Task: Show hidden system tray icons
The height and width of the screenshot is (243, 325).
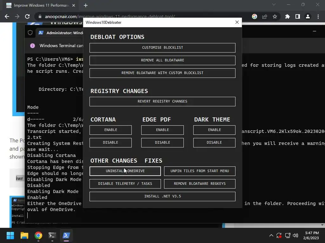Action: [271, 235]
